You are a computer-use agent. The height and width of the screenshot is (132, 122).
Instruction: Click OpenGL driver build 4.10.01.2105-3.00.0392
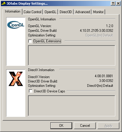[x=96, y=31]
